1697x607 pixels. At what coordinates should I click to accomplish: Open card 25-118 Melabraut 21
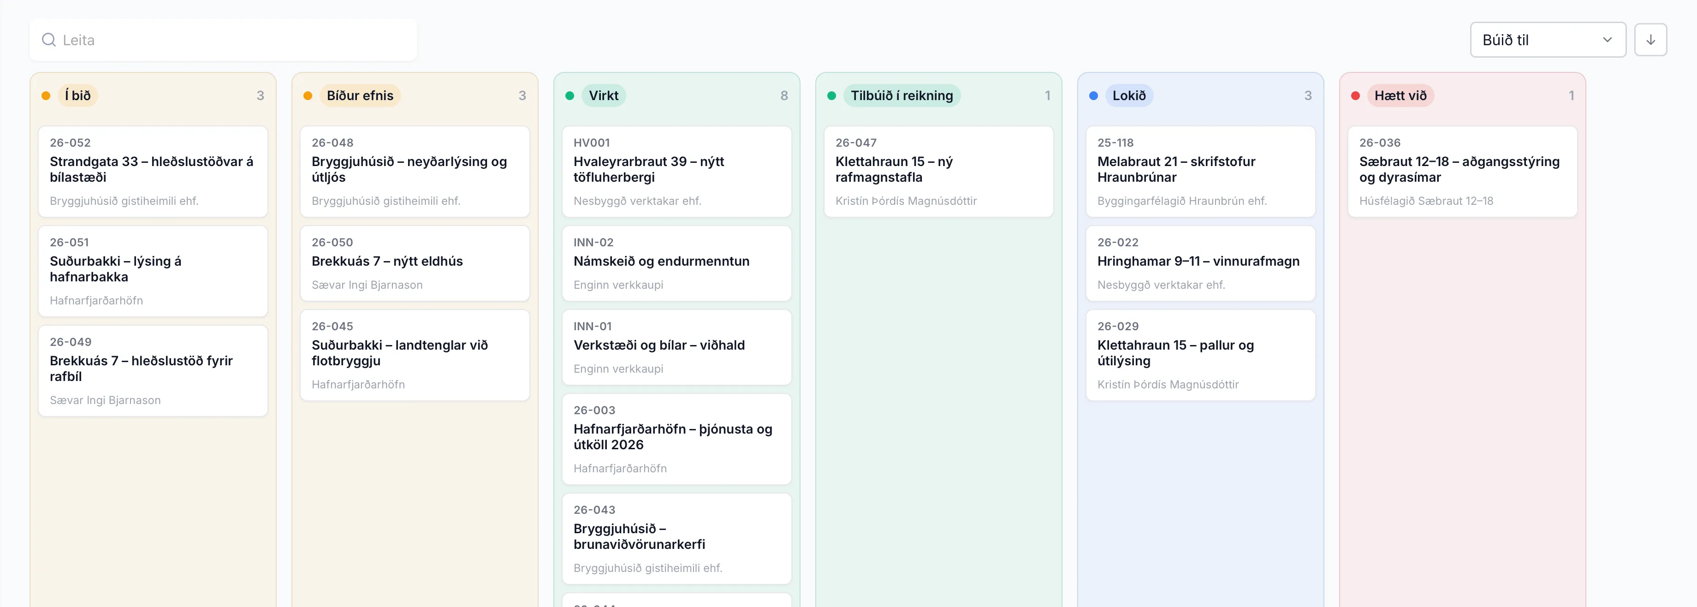(1200, 172)
